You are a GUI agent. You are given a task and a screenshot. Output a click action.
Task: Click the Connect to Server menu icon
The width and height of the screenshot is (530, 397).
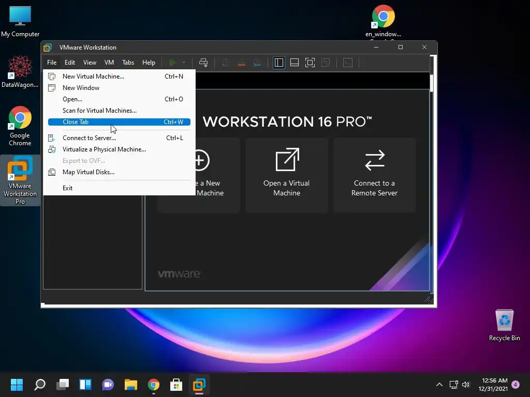[x=52, y=138]
